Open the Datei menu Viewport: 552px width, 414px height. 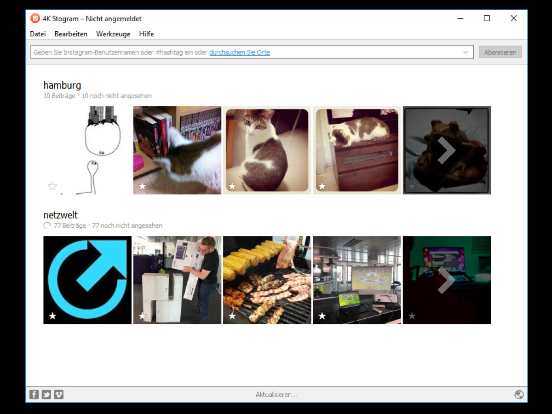click(x=38, y=34)
